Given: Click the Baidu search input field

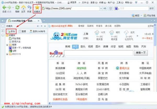Looking at the screenshot, I should pos(99,53).
